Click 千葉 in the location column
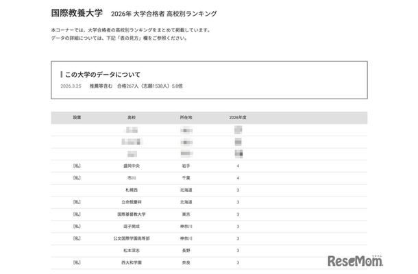 click(x=186, y=178)
